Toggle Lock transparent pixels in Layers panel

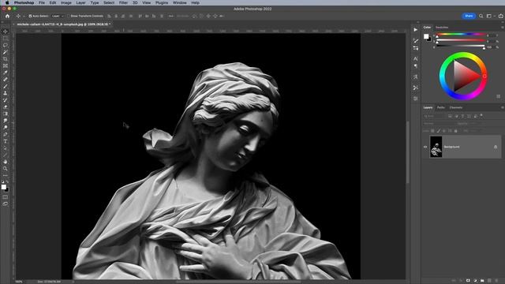[x=432, y=131]
